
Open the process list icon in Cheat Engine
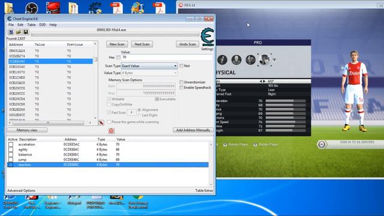tap(11, 32)
